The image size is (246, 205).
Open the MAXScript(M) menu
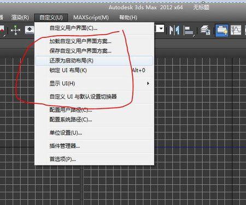tap(91, 18)
